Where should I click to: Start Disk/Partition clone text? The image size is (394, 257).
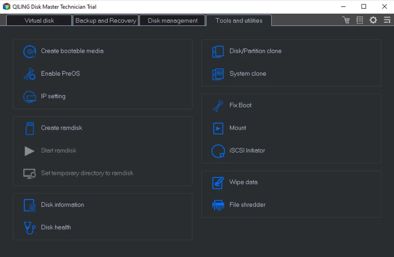point(255,51)
